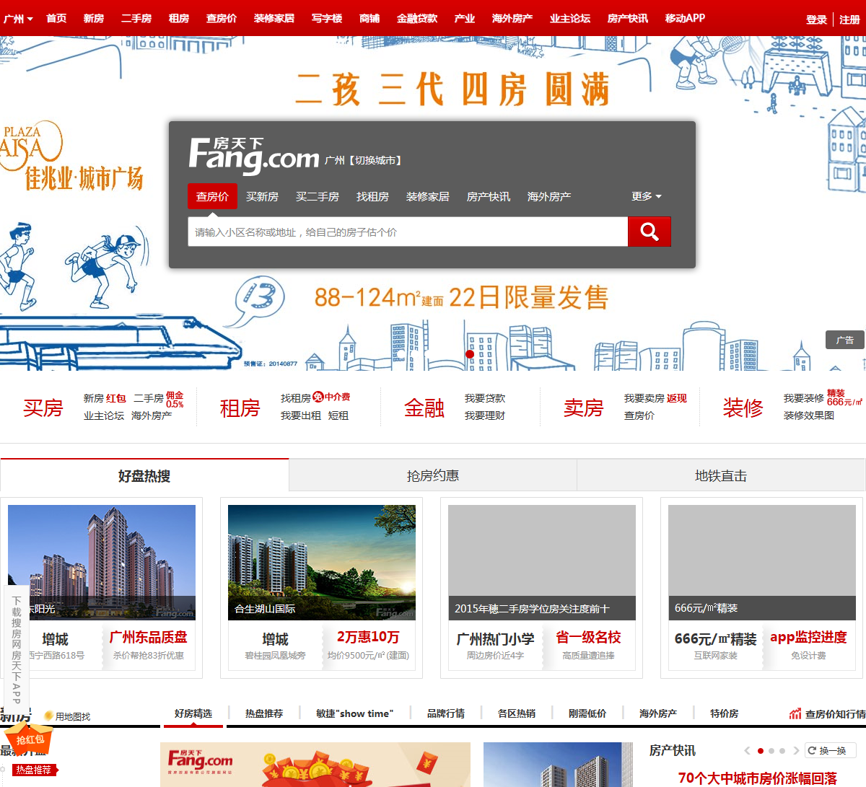Click 我要卖房 返现 link
Viewport: 866px width, 787px height.
pyautogui.click(x=655, y=398)
